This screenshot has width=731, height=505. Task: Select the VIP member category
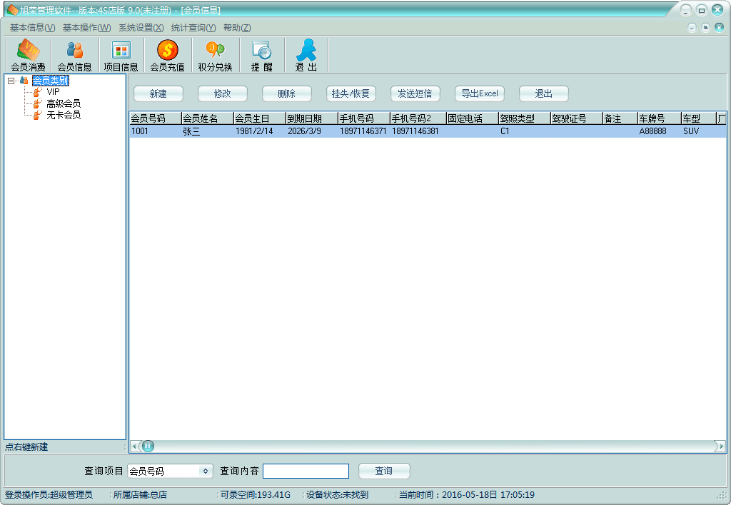coord(53,92)
